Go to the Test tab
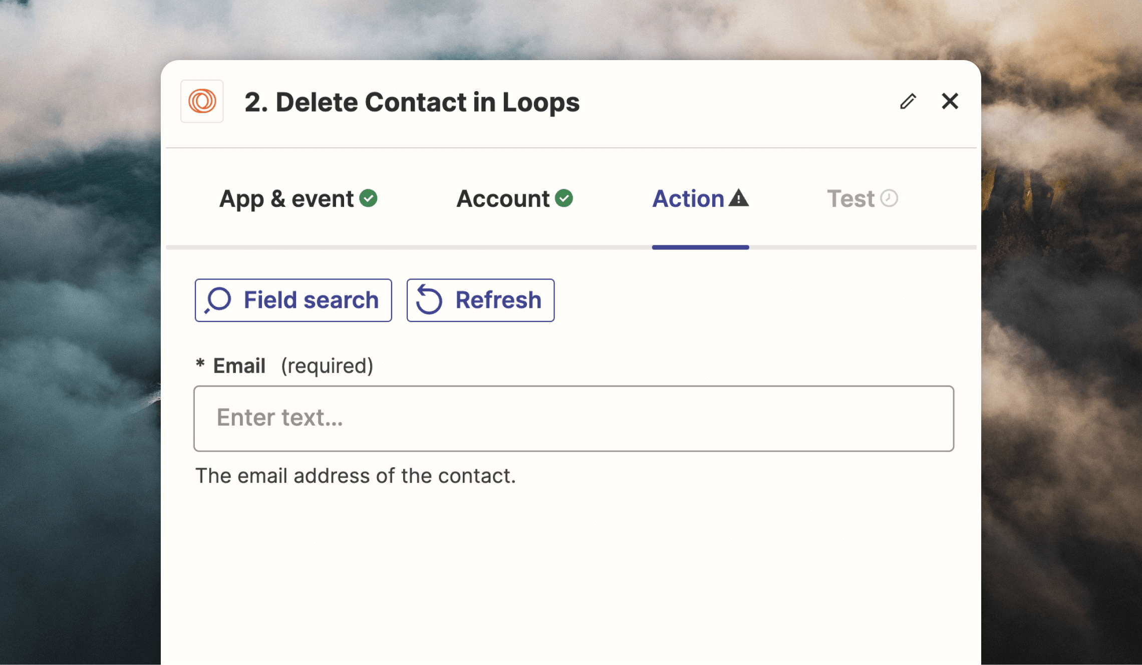1142x665 pixels. [x=862, y=199]
